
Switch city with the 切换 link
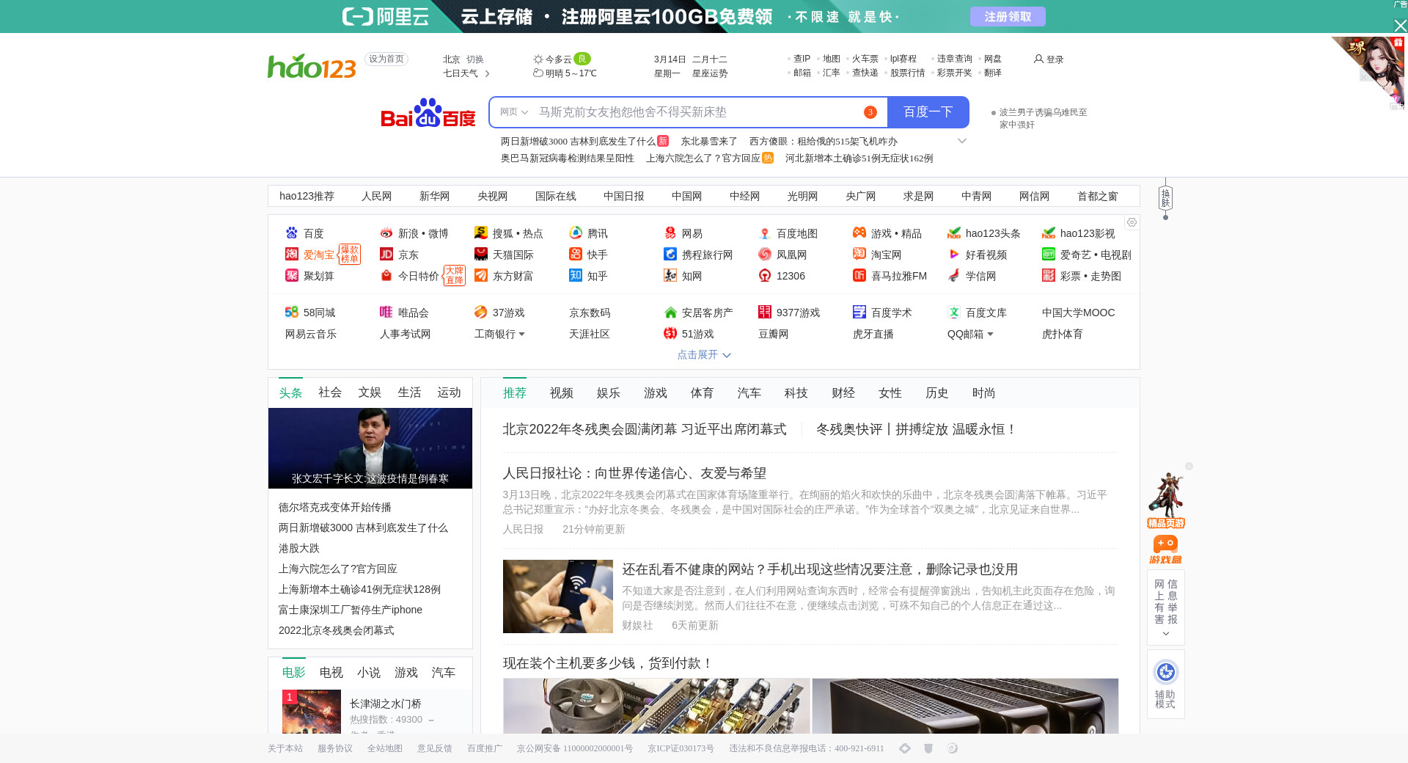[475, 59]
